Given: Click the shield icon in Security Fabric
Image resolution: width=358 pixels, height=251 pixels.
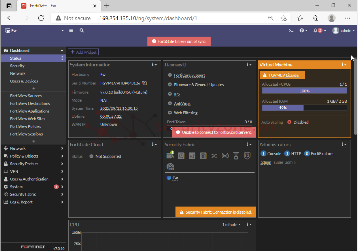Looking at the screenshot, I should coord(247,156).
